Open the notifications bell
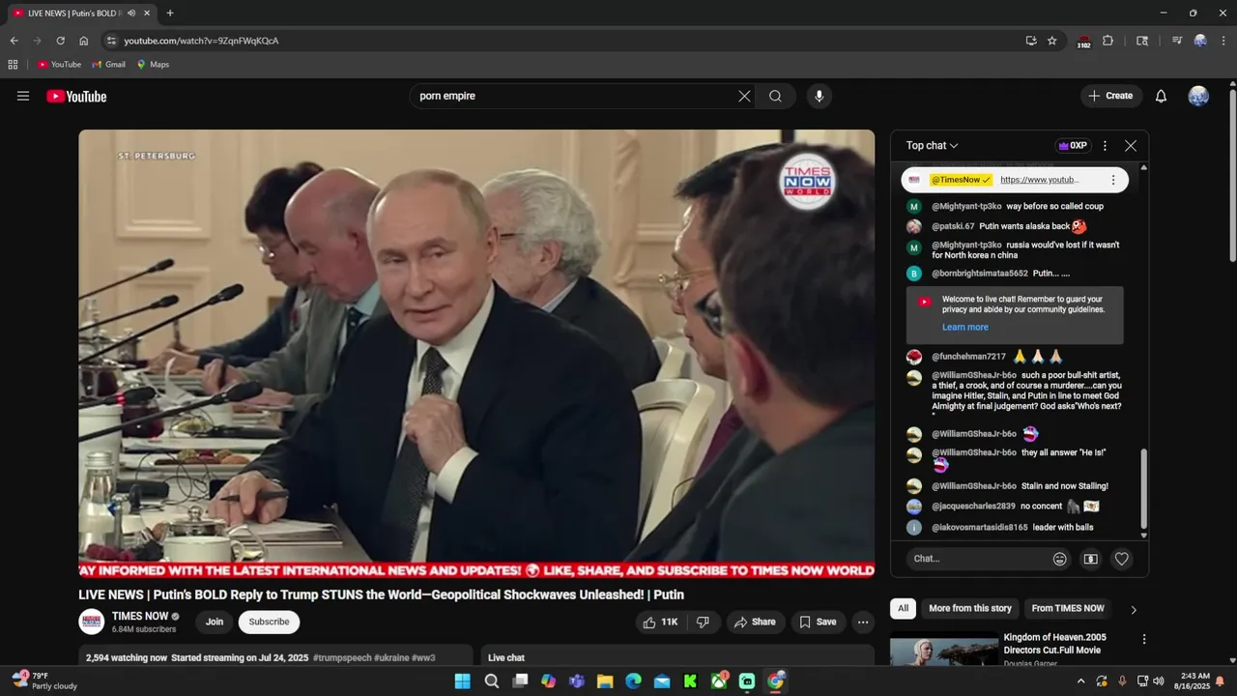The width and height of the screenshot is (1237, 696). (1161, 96)
